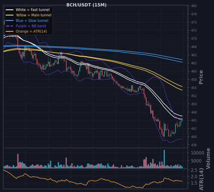Click the 442 price tick label
This screenshot has width=214, height=192.
click(194, 129)
